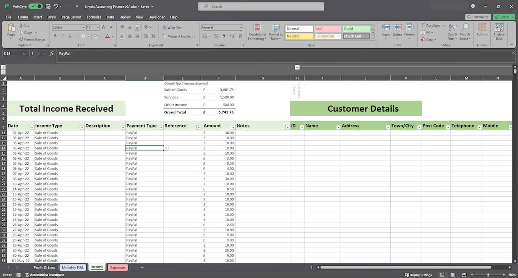Click the Share button

(503, 16)
